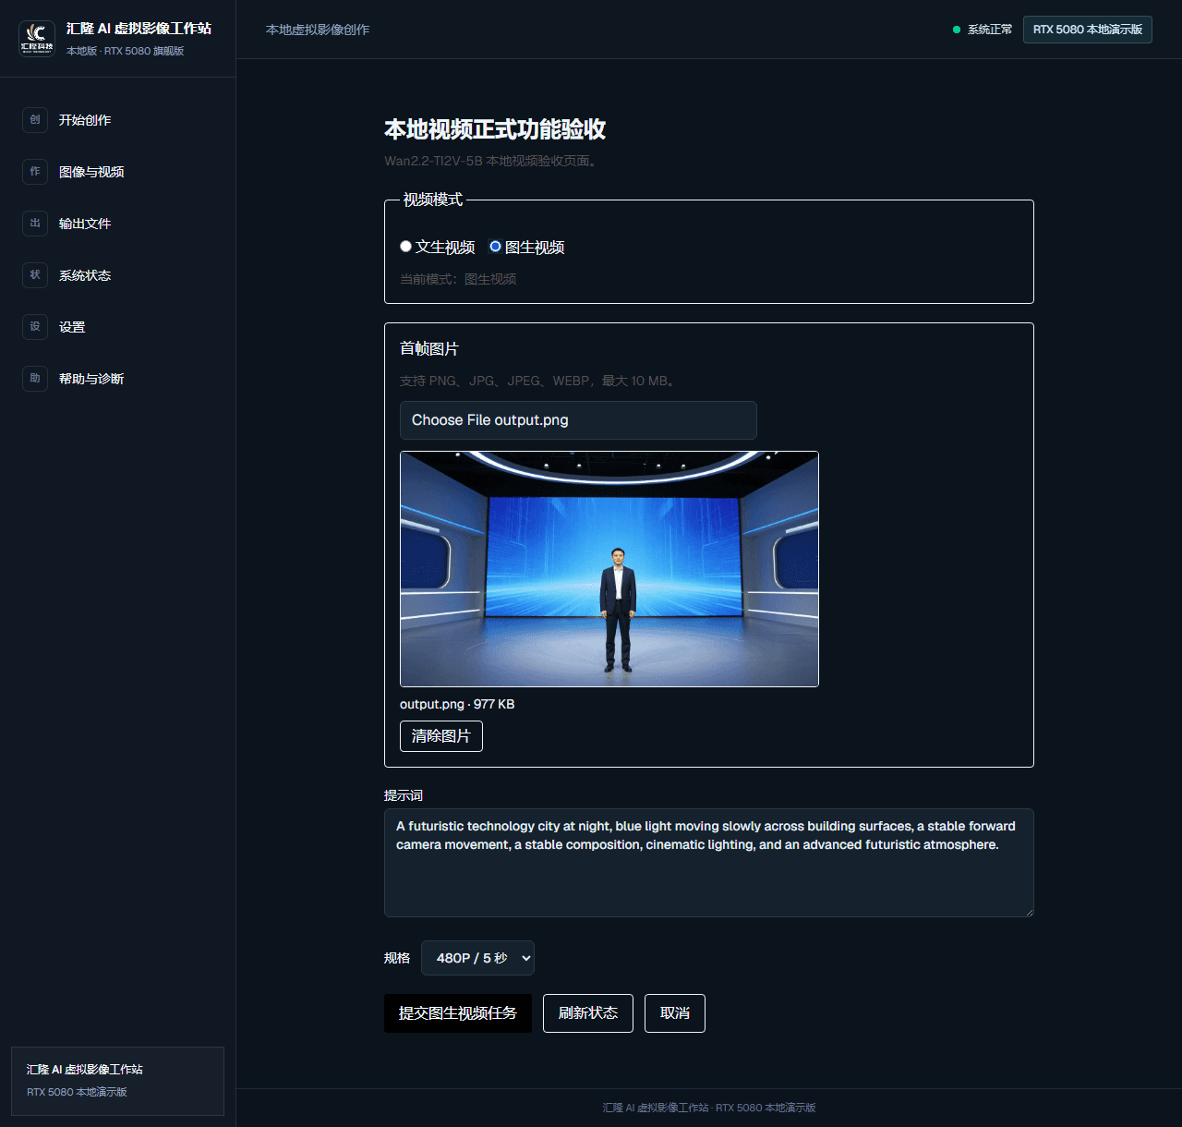The width and height of the screenshot is (1182, 1127).
Task: Click the 助 icon beside 帮助与诊断
Action: pos(35,379)
